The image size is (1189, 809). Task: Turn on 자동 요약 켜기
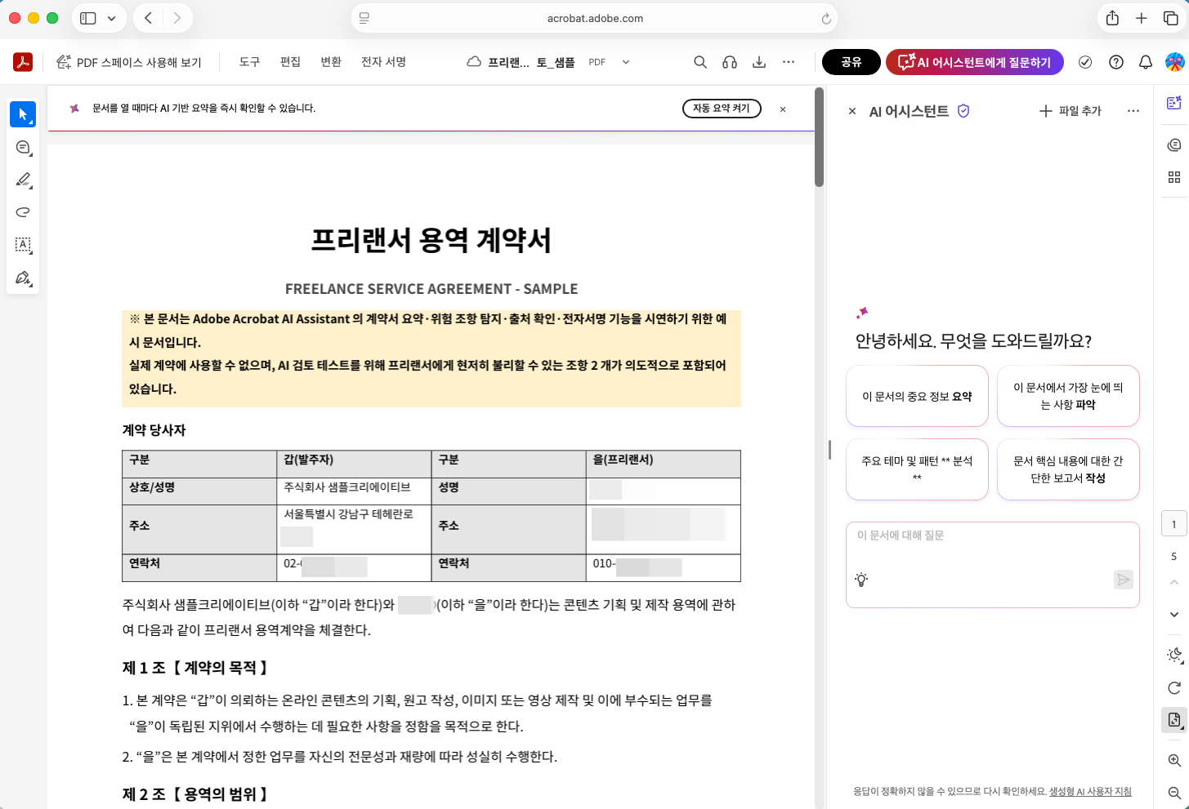(x=722, y=109)
